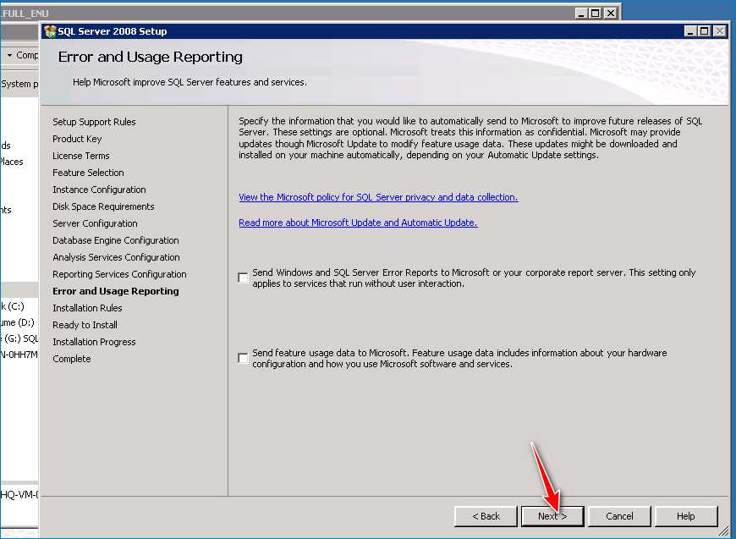Screen dimensions: 736x539
Task: Select Disk Space Requirements step
Action: [x=103, y=206]
